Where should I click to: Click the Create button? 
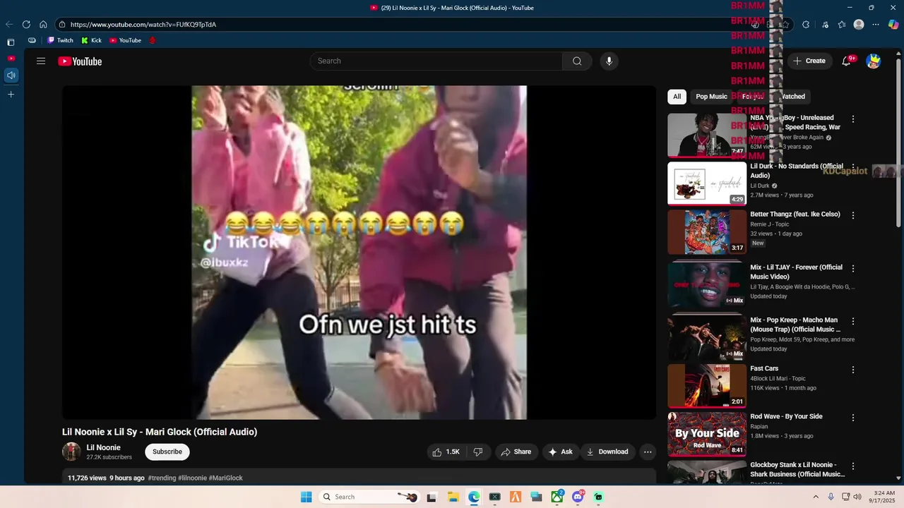(x=809, y=61)
